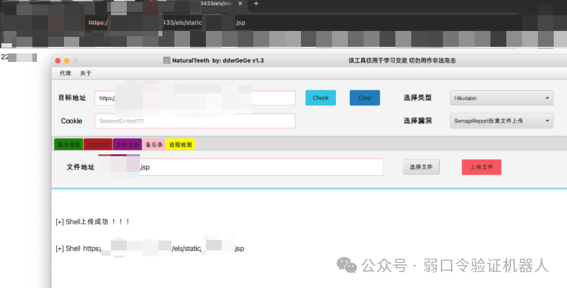This screenshot has height=288, width=567.
Task: Open the 关于 menu
Action: pos(86,73)
